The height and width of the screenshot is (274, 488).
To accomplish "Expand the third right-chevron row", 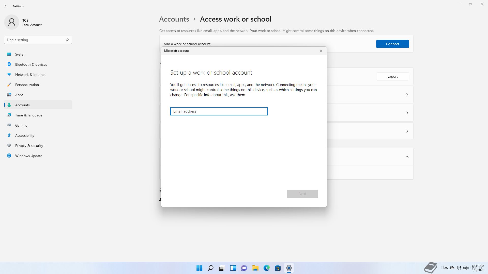I will click(407, 131).
